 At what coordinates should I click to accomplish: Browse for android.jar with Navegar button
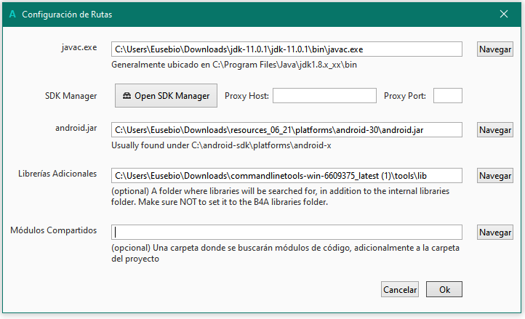[x=495, y=130]
